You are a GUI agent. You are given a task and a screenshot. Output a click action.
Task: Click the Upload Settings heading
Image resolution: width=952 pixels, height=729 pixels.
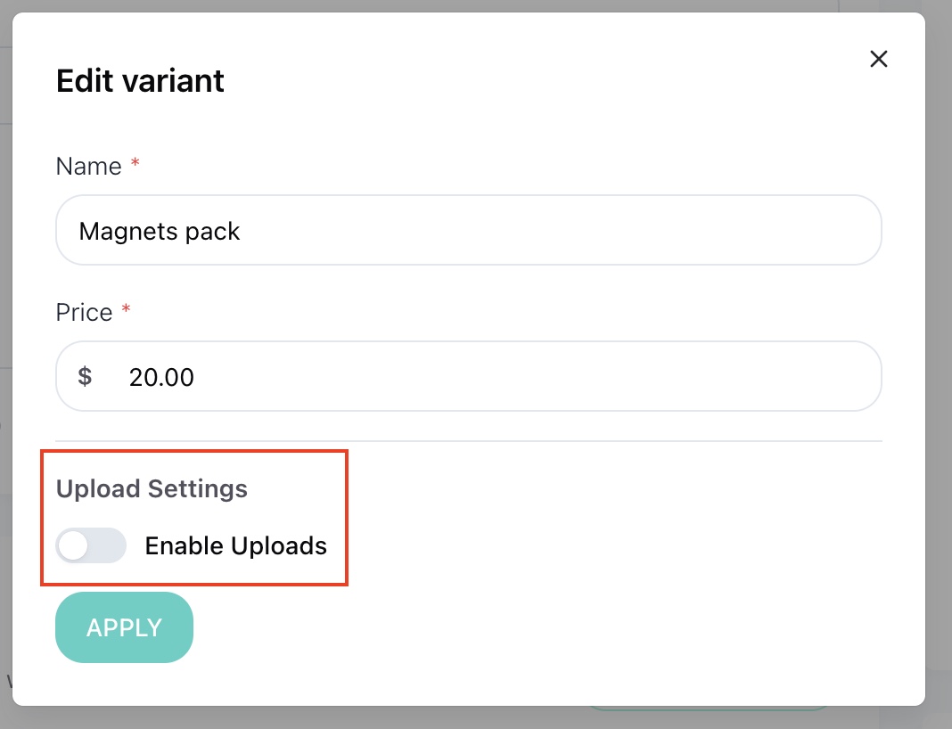click(152, 488)
